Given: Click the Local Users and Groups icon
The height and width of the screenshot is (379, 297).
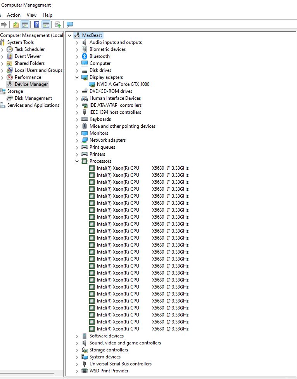Looking at the screenshot, I should (10, 70).
